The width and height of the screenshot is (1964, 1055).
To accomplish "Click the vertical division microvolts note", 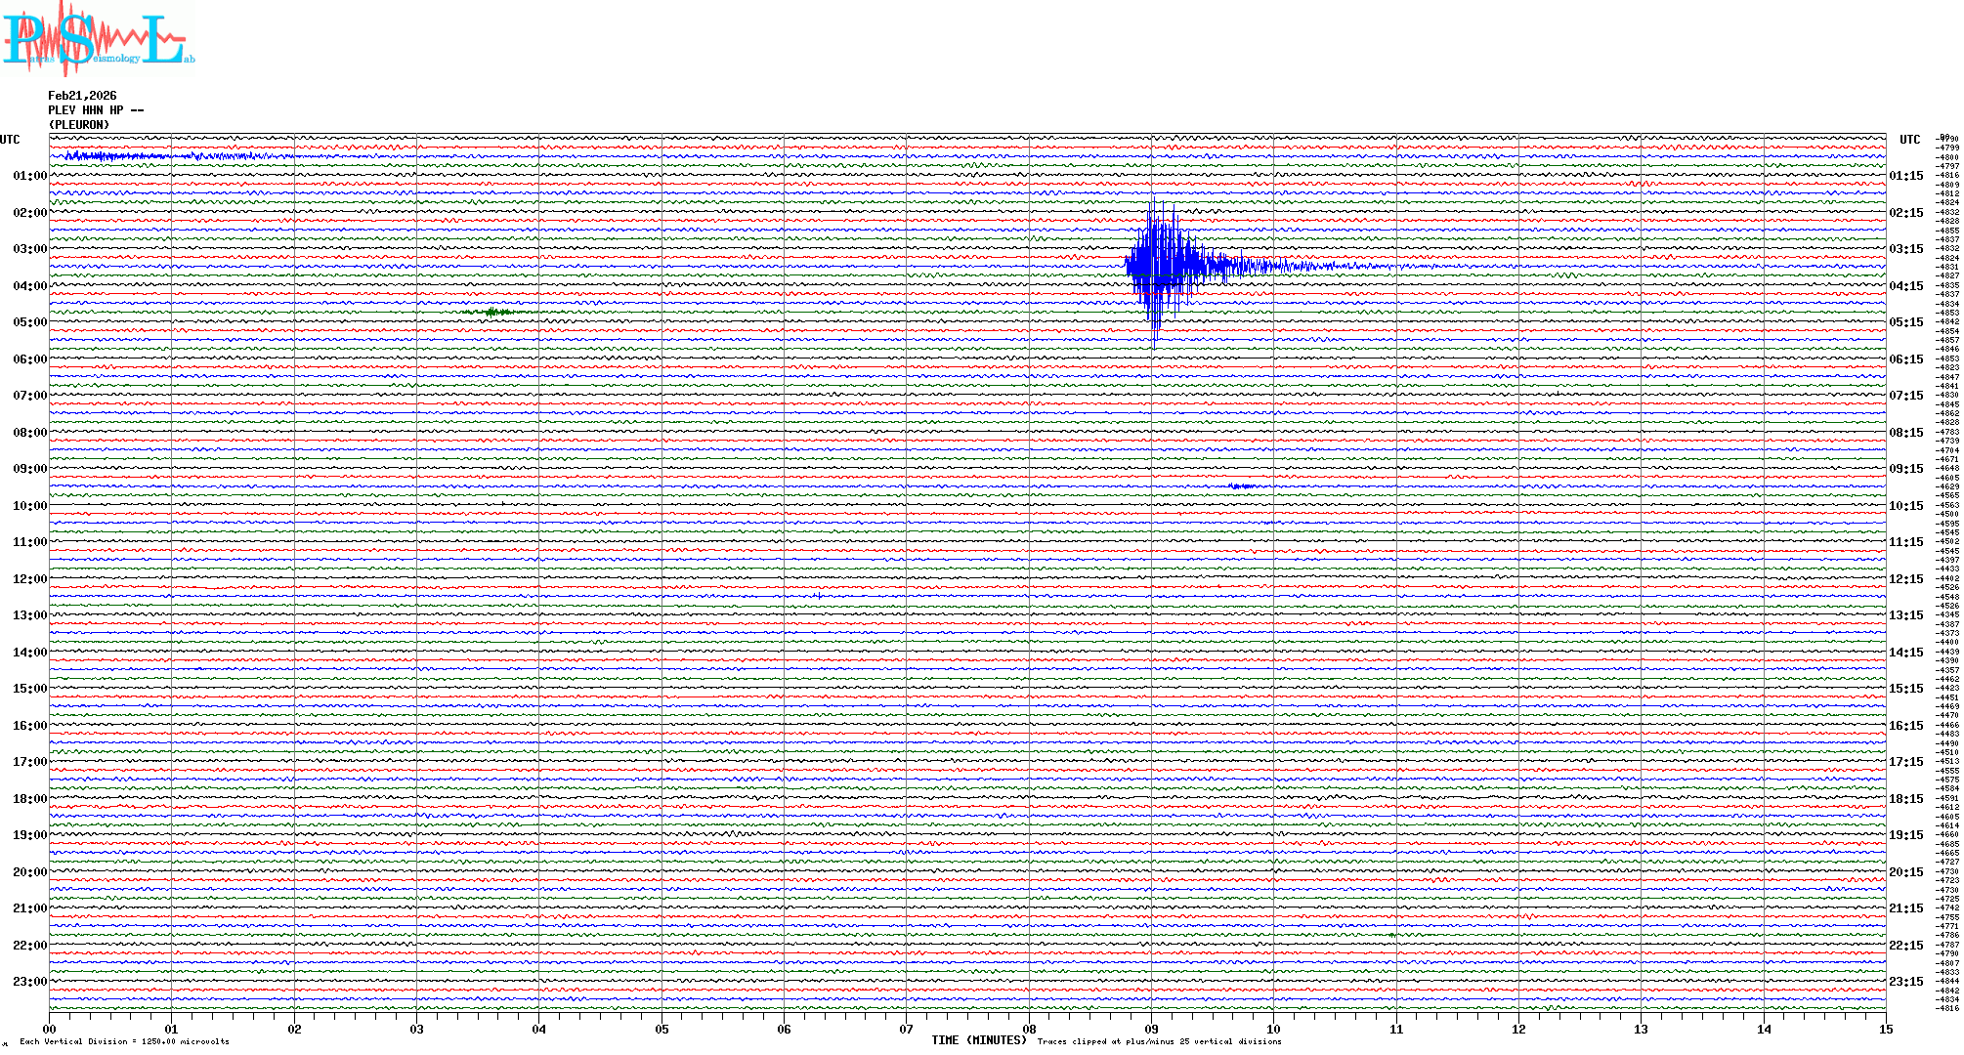I will [124, 1041].
